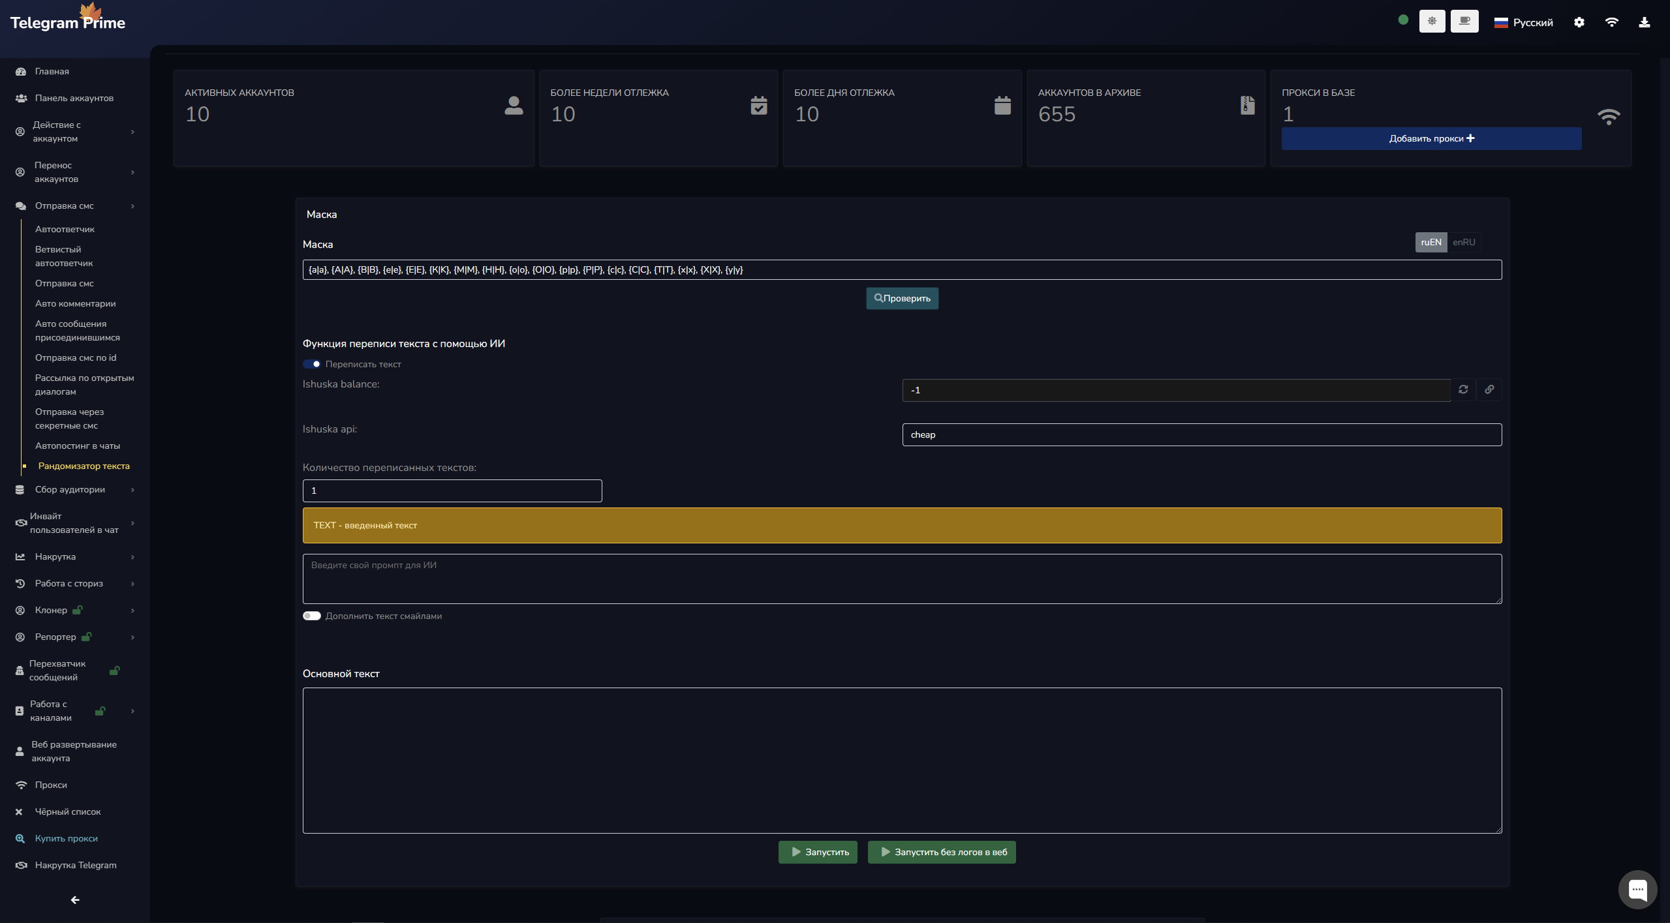Open Автоответчик submenu item
Viewport: 1670px width, 923px height.
point(65,229)
